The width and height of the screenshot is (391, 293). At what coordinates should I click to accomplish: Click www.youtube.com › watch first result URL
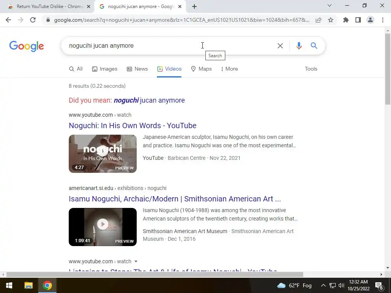click(x=100, y=115)
